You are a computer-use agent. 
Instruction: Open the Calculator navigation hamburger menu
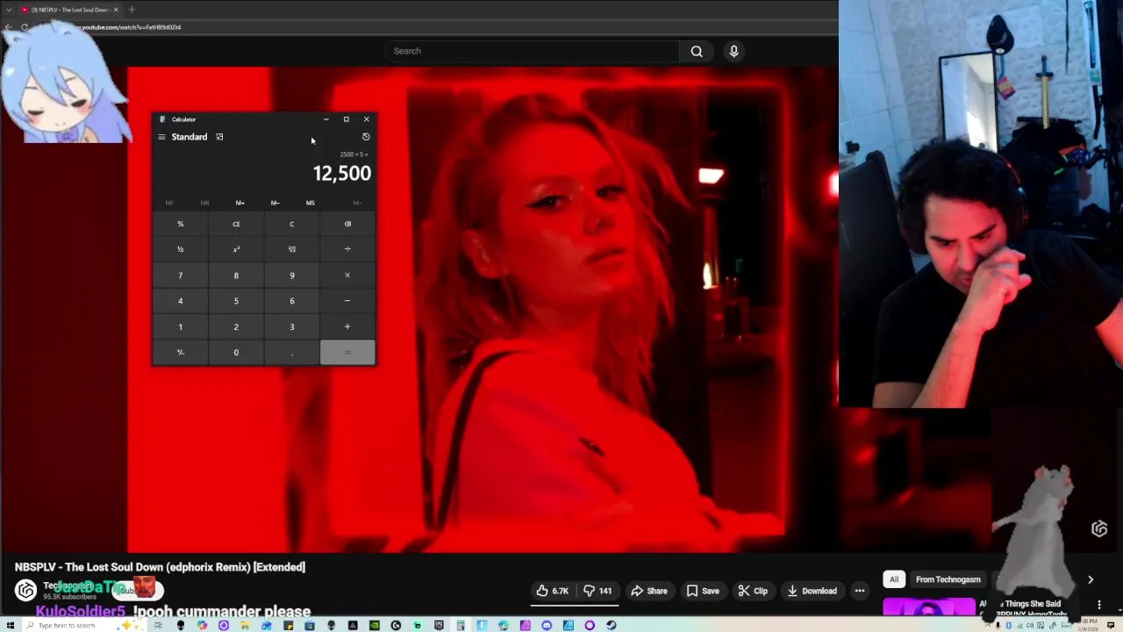(161, 137)
